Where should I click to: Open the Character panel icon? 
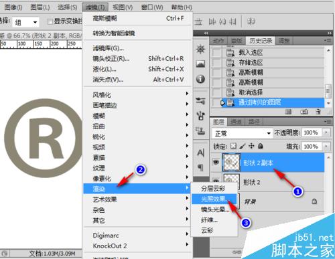coord(200,153)
